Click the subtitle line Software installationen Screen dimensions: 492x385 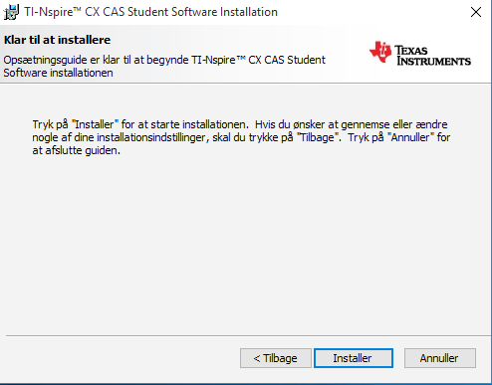[58, 73]
